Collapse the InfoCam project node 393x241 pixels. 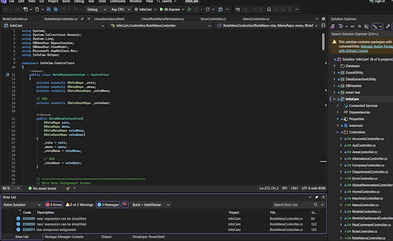click(x=335, y=99)
